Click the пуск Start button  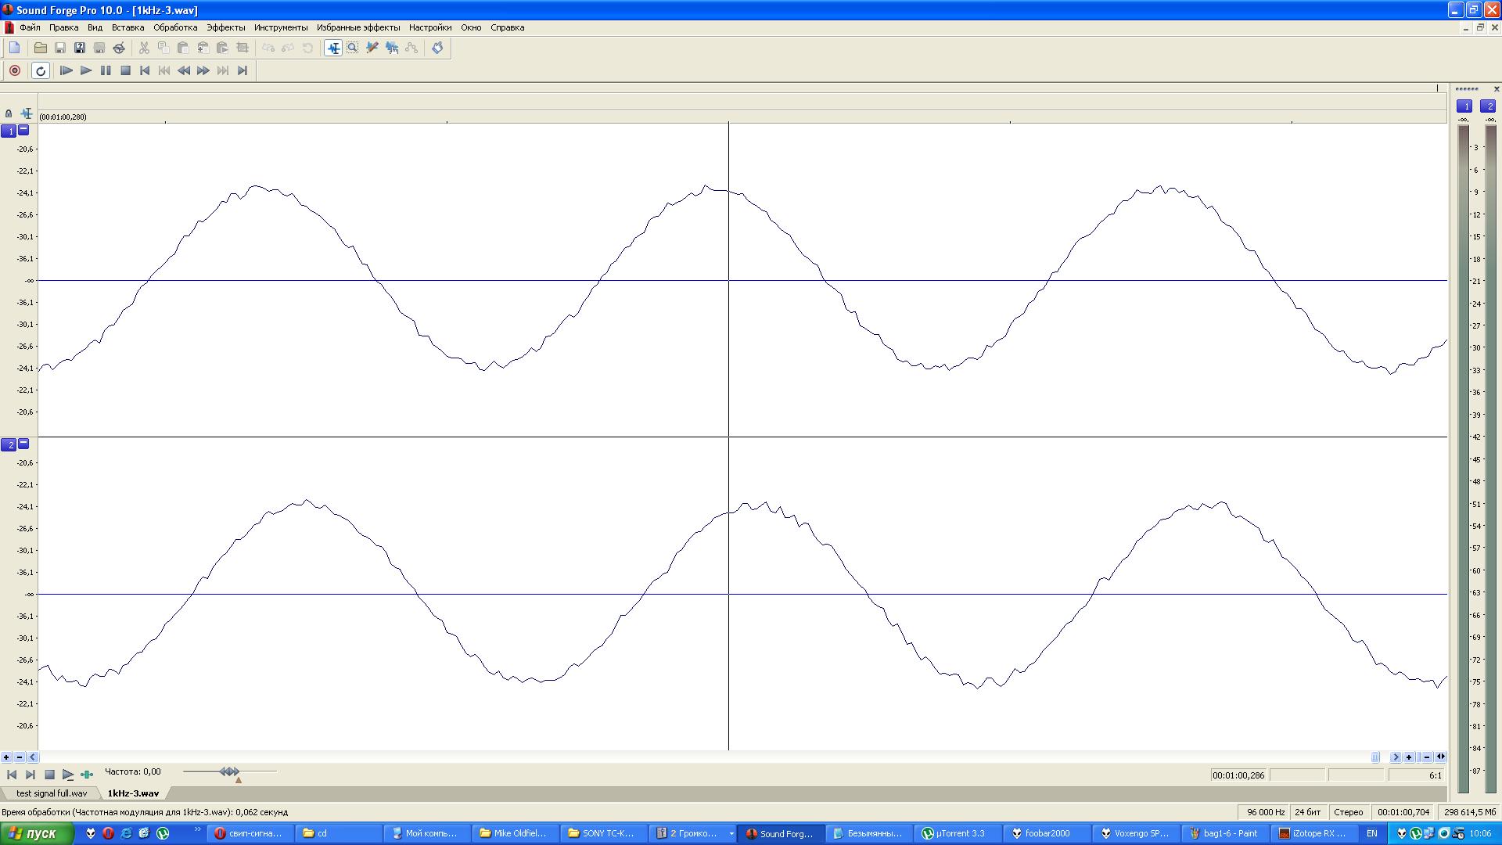pos(37,833)
